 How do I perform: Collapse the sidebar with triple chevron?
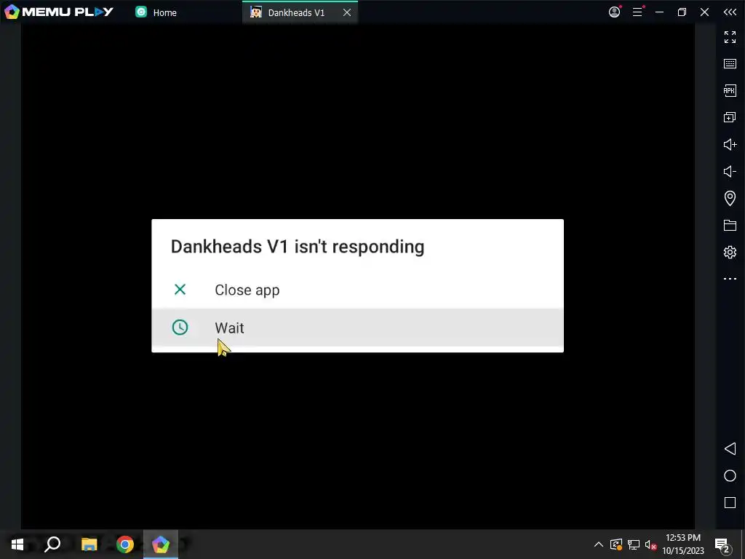click(730, 12)
